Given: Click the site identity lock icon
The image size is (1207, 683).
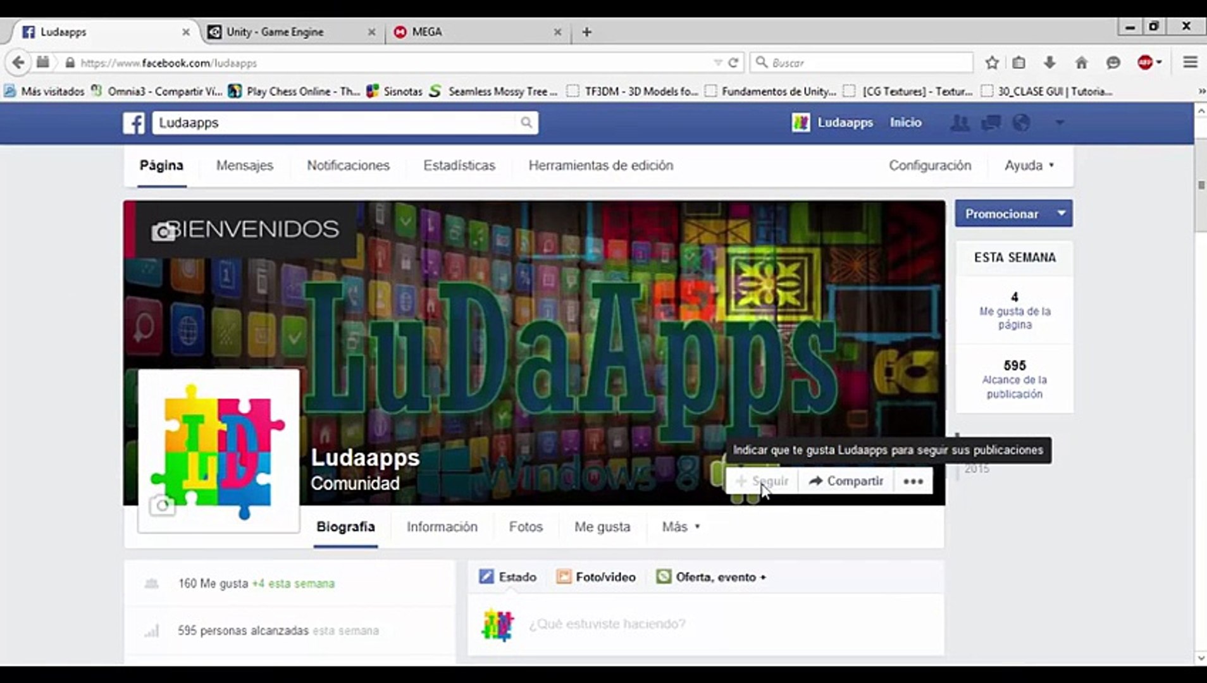Looking at the screenshot, I should [70, 63].
